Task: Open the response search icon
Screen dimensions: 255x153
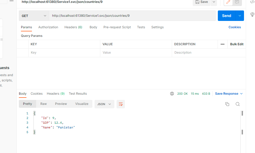Action: 238,104
